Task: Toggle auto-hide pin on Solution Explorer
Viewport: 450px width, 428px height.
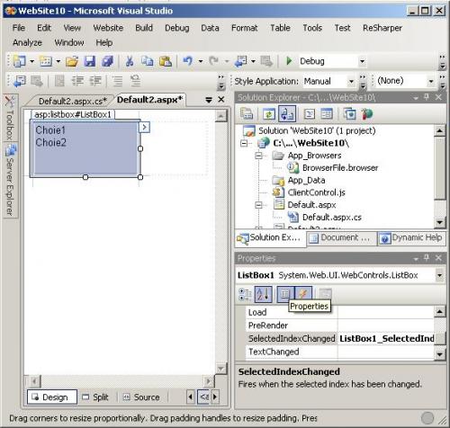Action: pos(427,97)
